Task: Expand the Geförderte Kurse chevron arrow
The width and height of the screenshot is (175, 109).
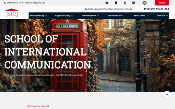Action: 125,16
